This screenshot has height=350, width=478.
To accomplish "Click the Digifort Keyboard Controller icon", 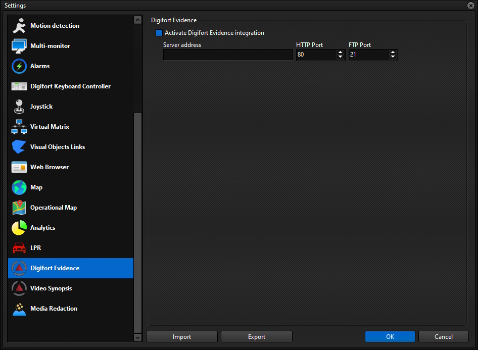I will coord(19,86).
